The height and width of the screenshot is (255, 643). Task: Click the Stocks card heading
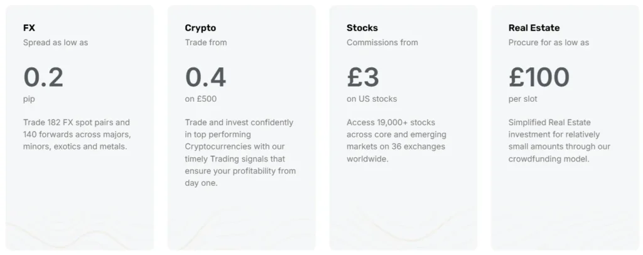[x=362, y=28]
